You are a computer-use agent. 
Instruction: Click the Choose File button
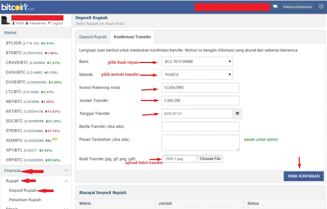[x=210, y=159]
